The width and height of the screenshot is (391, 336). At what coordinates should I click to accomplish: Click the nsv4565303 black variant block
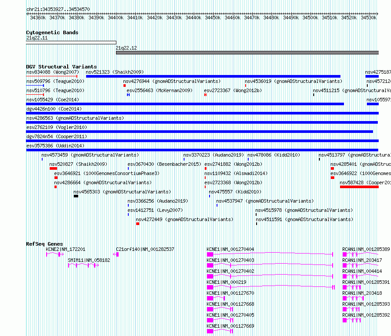coord(76,196)
